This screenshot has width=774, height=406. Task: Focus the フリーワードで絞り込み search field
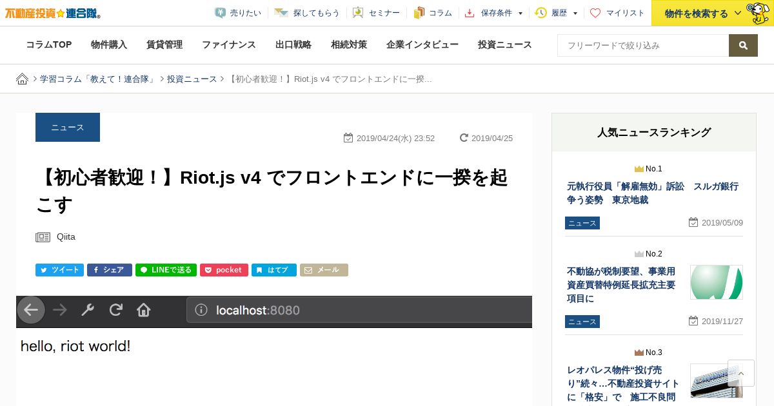(x=643, y=45)
